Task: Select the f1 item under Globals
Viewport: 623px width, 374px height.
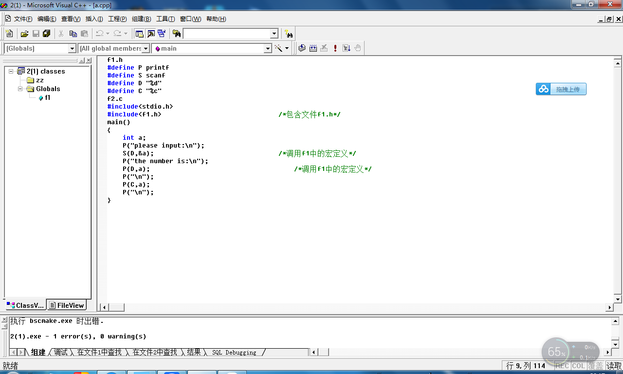Action: click(44, 97)
